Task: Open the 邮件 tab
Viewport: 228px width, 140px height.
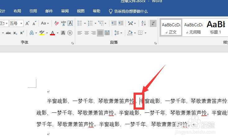Action: coord(49,11)
